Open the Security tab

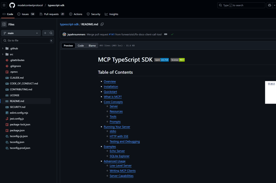click(94, 14)
